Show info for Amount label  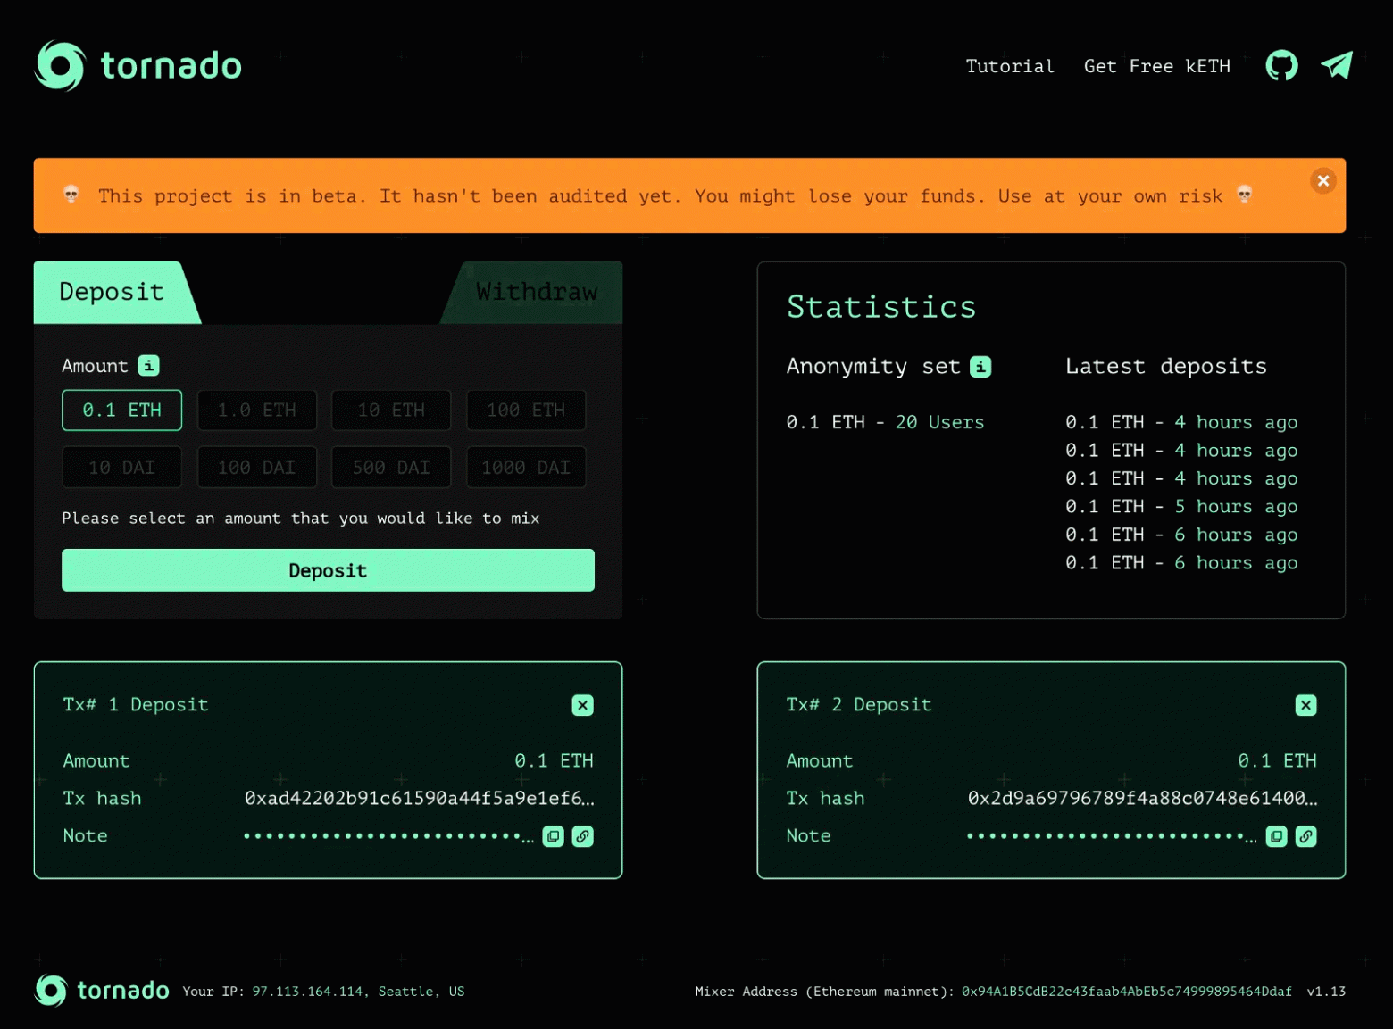(x=148, y=366)
